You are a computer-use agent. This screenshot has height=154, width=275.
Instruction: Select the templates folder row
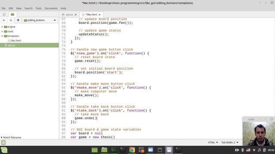(x=30, y=36)
